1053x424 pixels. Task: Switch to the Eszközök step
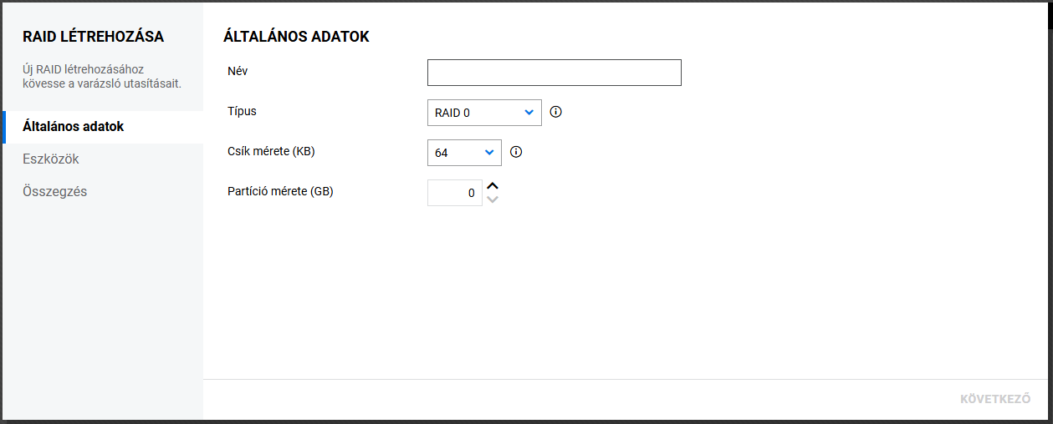point(51,159)
